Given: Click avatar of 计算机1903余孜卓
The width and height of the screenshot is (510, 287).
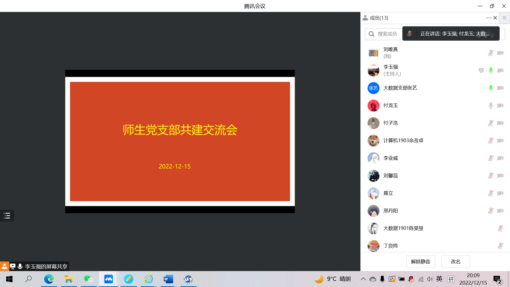Looking at the screenshot, I should point(373,141).
